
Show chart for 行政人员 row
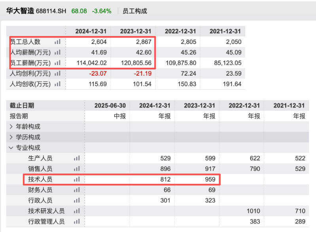click(77, 200)
